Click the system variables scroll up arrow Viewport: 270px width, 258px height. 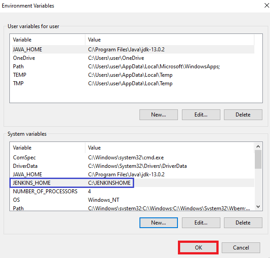[x=258, y=146]
